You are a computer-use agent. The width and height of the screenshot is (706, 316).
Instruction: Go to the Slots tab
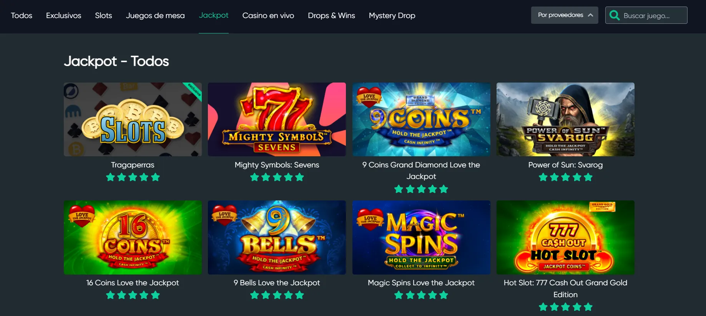tap(103, 16)
